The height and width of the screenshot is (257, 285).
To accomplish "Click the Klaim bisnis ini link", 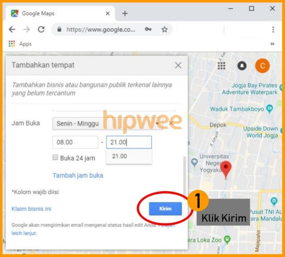I will [x=31, y=209].
